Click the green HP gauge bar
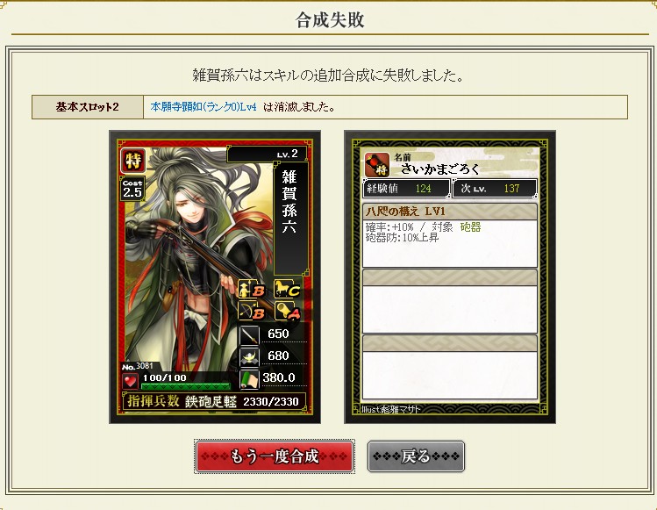 (x=186, y=386)
